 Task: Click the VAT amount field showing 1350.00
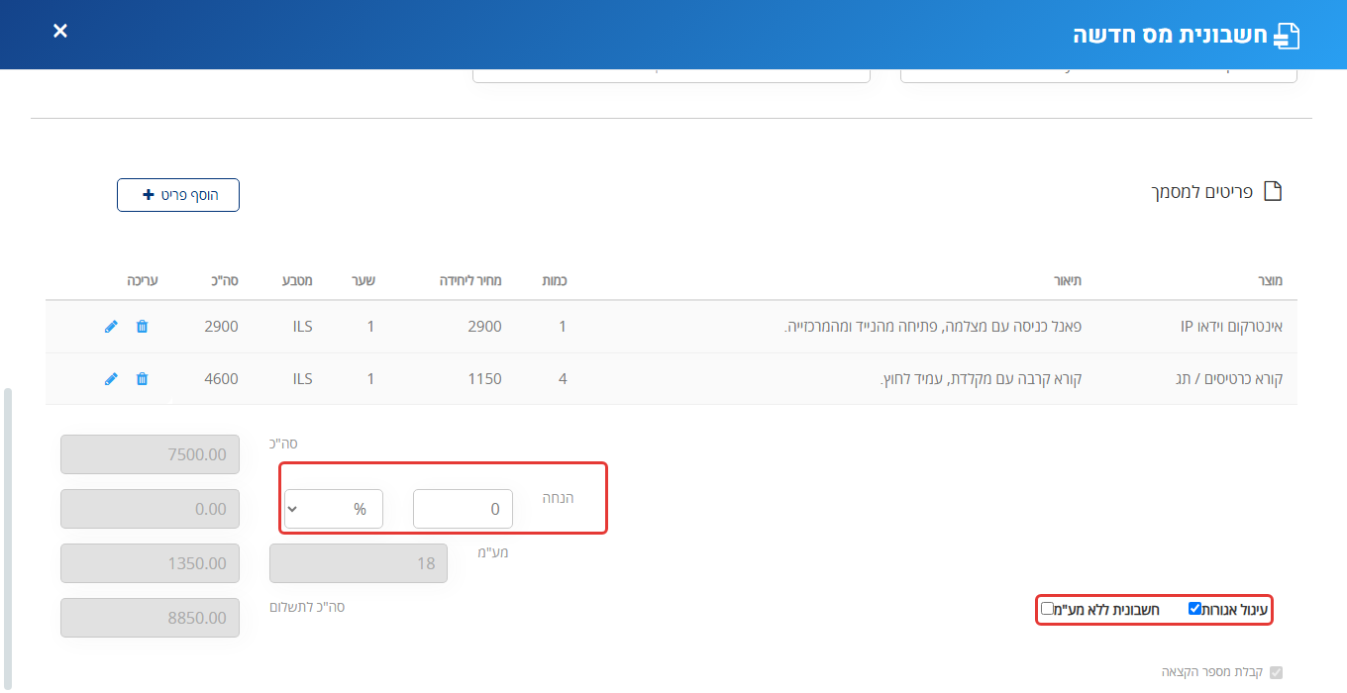(x=150, y=563)
